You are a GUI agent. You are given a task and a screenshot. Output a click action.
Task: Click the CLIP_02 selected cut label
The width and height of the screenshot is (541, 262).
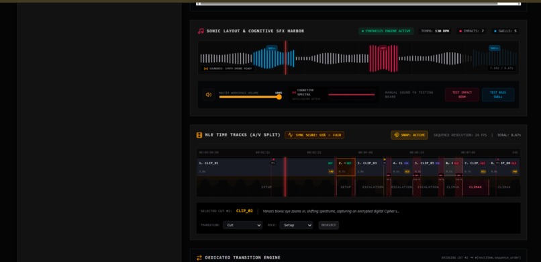[x=244, y=211]
